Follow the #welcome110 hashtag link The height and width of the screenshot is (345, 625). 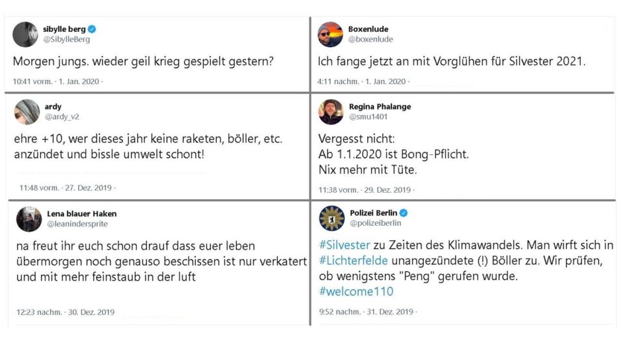(x=356, y=291)
